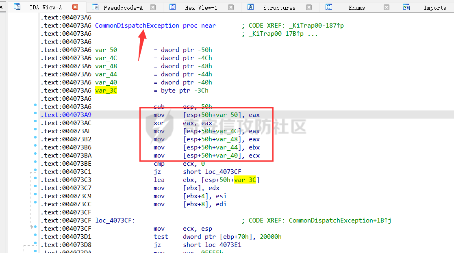The width and height of the screenshot is (454, 253).
Task: Click [ebx+8], edi operand
Action: click(x=205, y=204)
